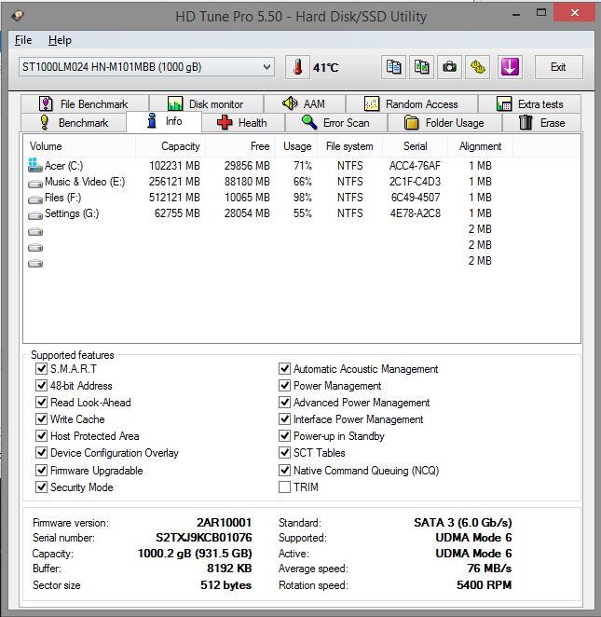Toggle the Power Management checkbox
The width and height of the screenshot is (601, 617).
pos(284,385)
